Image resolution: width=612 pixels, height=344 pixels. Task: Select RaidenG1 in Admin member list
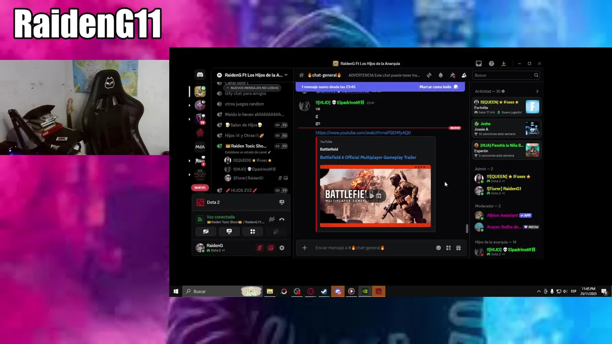point(506,191)
